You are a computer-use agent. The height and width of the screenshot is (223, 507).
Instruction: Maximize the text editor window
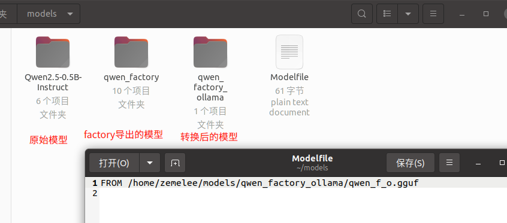(502, 163)
